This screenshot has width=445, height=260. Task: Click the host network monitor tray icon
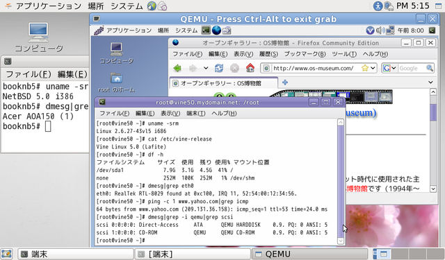click(x=388, y=6)
